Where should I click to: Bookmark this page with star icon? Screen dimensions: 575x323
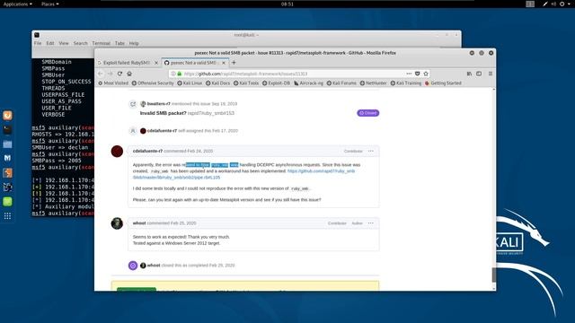tap(426, 74)
